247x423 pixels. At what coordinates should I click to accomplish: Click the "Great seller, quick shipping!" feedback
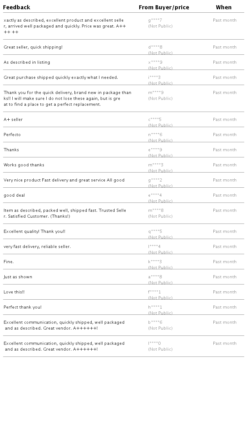33,47
